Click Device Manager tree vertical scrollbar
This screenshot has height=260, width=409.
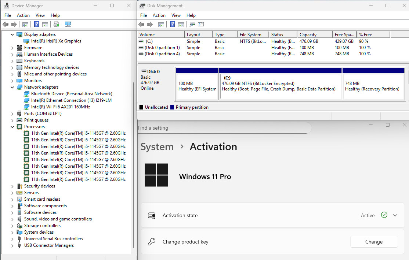tap(134, 164)
